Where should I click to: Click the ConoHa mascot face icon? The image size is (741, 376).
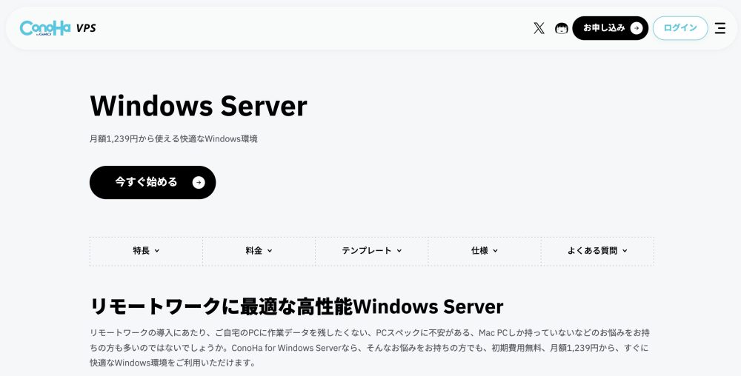point(562,28)
